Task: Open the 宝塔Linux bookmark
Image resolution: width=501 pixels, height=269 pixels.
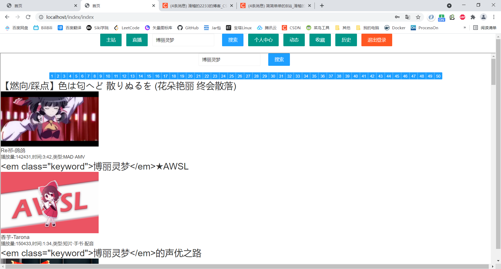Action: click(x=239, y=28)
